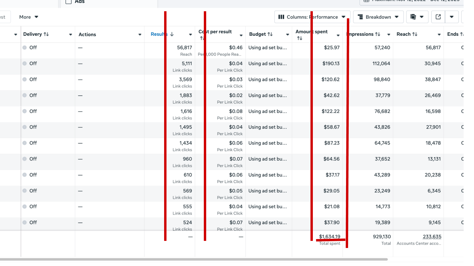The width and height of the screenshot is (474, 266).
Task: Click the Export table data icon
Action: 438,17
